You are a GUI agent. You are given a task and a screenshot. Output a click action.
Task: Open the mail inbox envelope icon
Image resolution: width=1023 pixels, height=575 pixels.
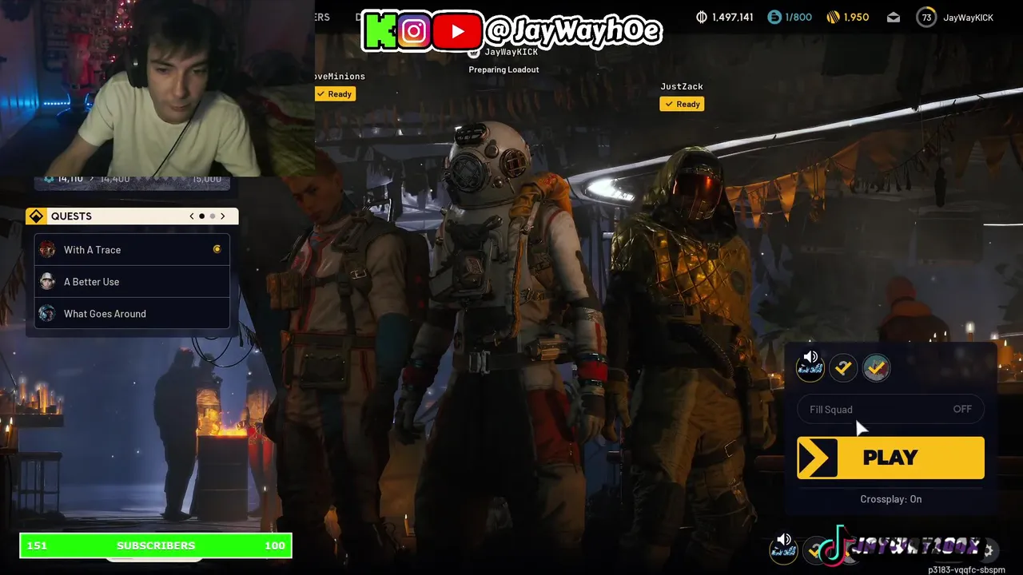coord(894,18)
